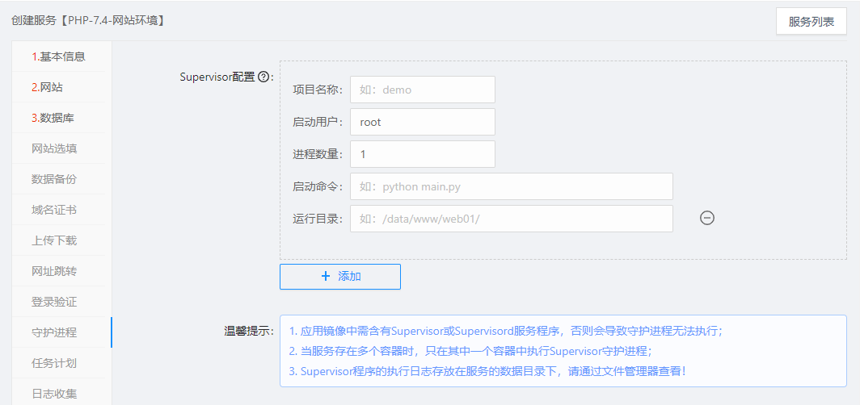Open the 任务计划 tab
The image size is (860, 405).
tap(54, 363)
